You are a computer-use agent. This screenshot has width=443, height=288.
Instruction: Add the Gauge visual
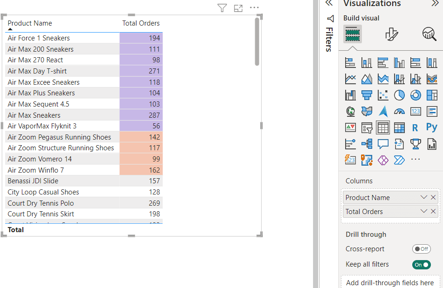point(399,111)
